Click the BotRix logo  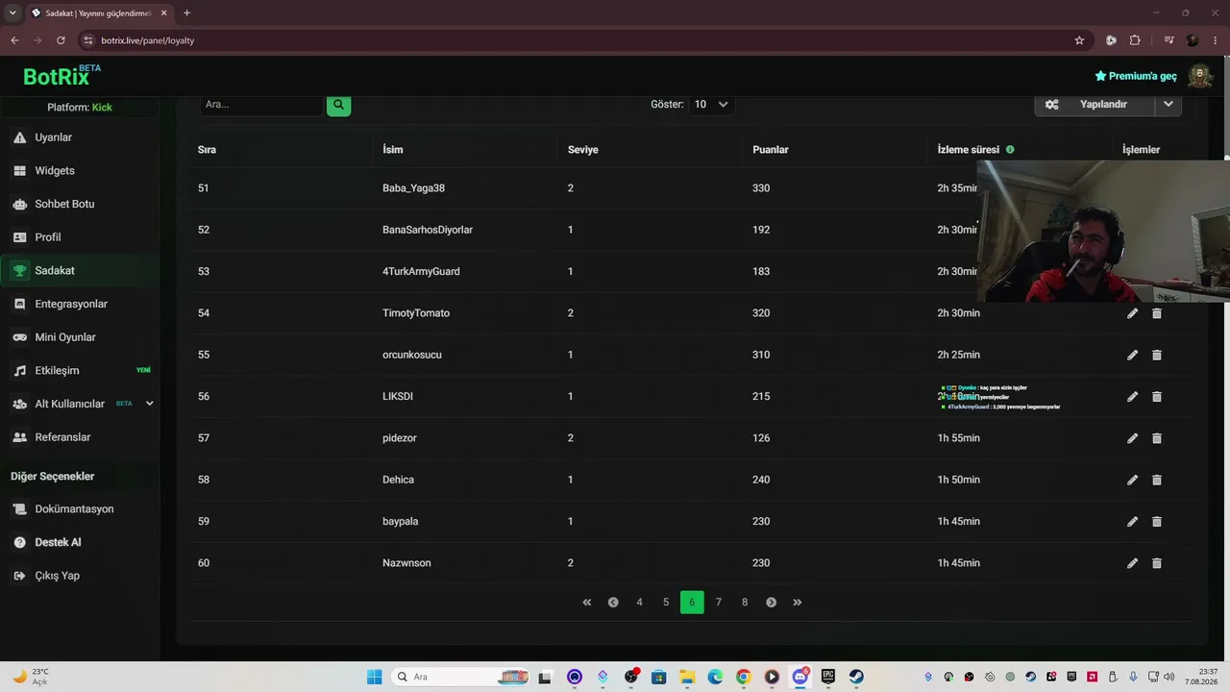pos(61,76)
